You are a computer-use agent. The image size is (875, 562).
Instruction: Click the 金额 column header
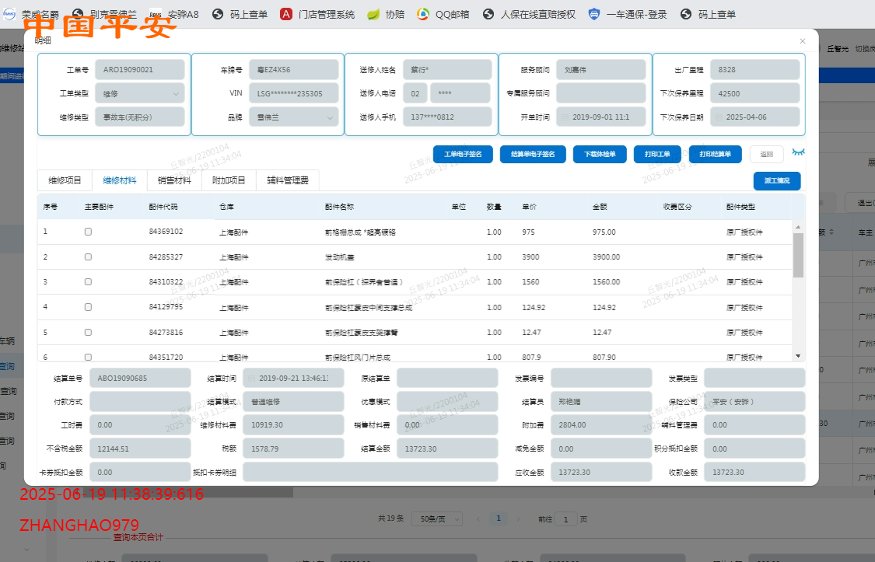(600, 207)
